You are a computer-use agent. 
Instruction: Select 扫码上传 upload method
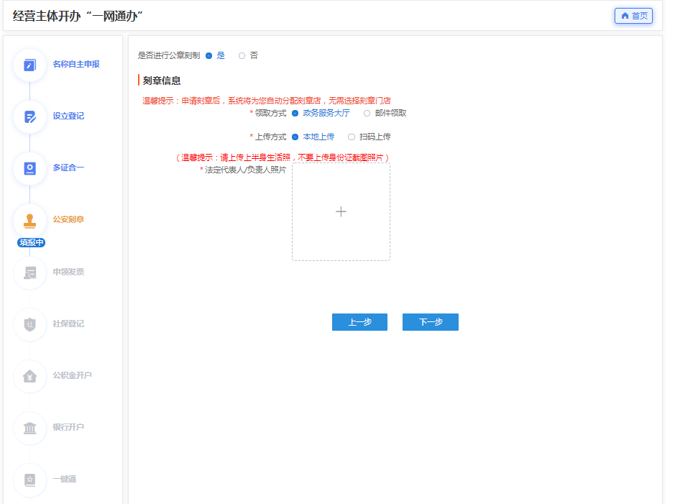352,137
